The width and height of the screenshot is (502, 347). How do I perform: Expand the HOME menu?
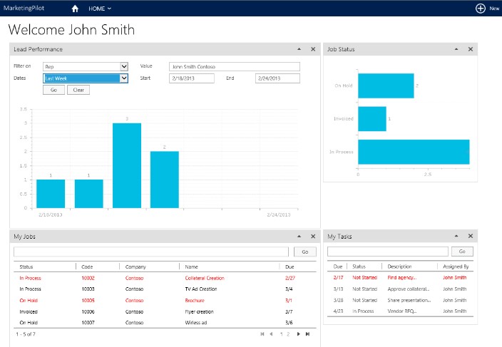click(100, 9)
